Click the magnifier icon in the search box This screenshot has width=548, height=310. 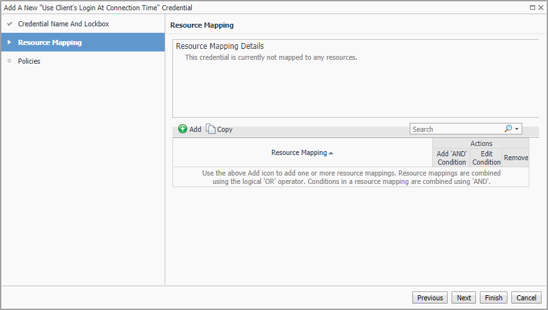pyautogui.click(x=508, y=129)
